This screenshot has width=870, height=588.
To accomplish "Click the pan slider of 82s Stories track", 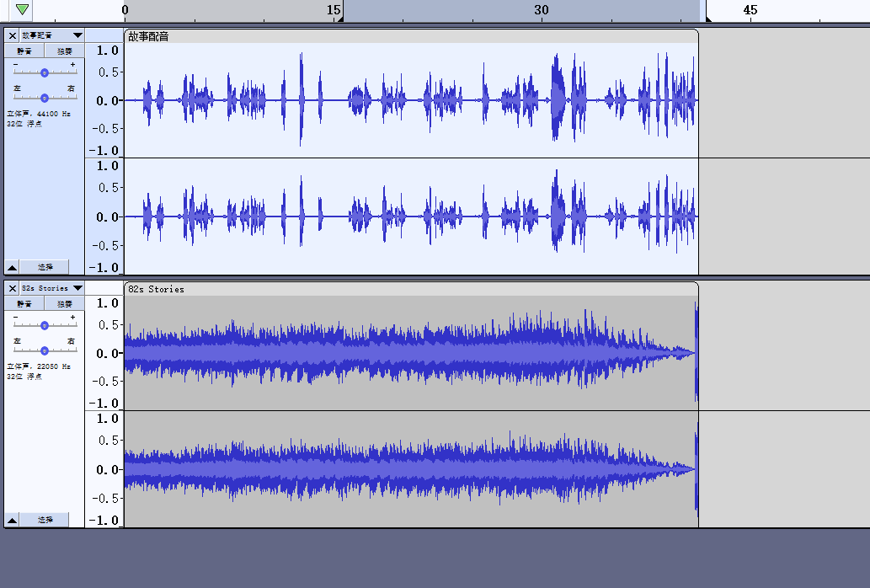I will point(45,349).
